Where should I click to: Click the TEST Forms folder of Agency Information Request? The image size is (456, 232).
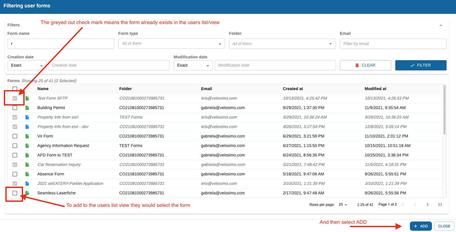pyautogui.click(x=131, y=146)
